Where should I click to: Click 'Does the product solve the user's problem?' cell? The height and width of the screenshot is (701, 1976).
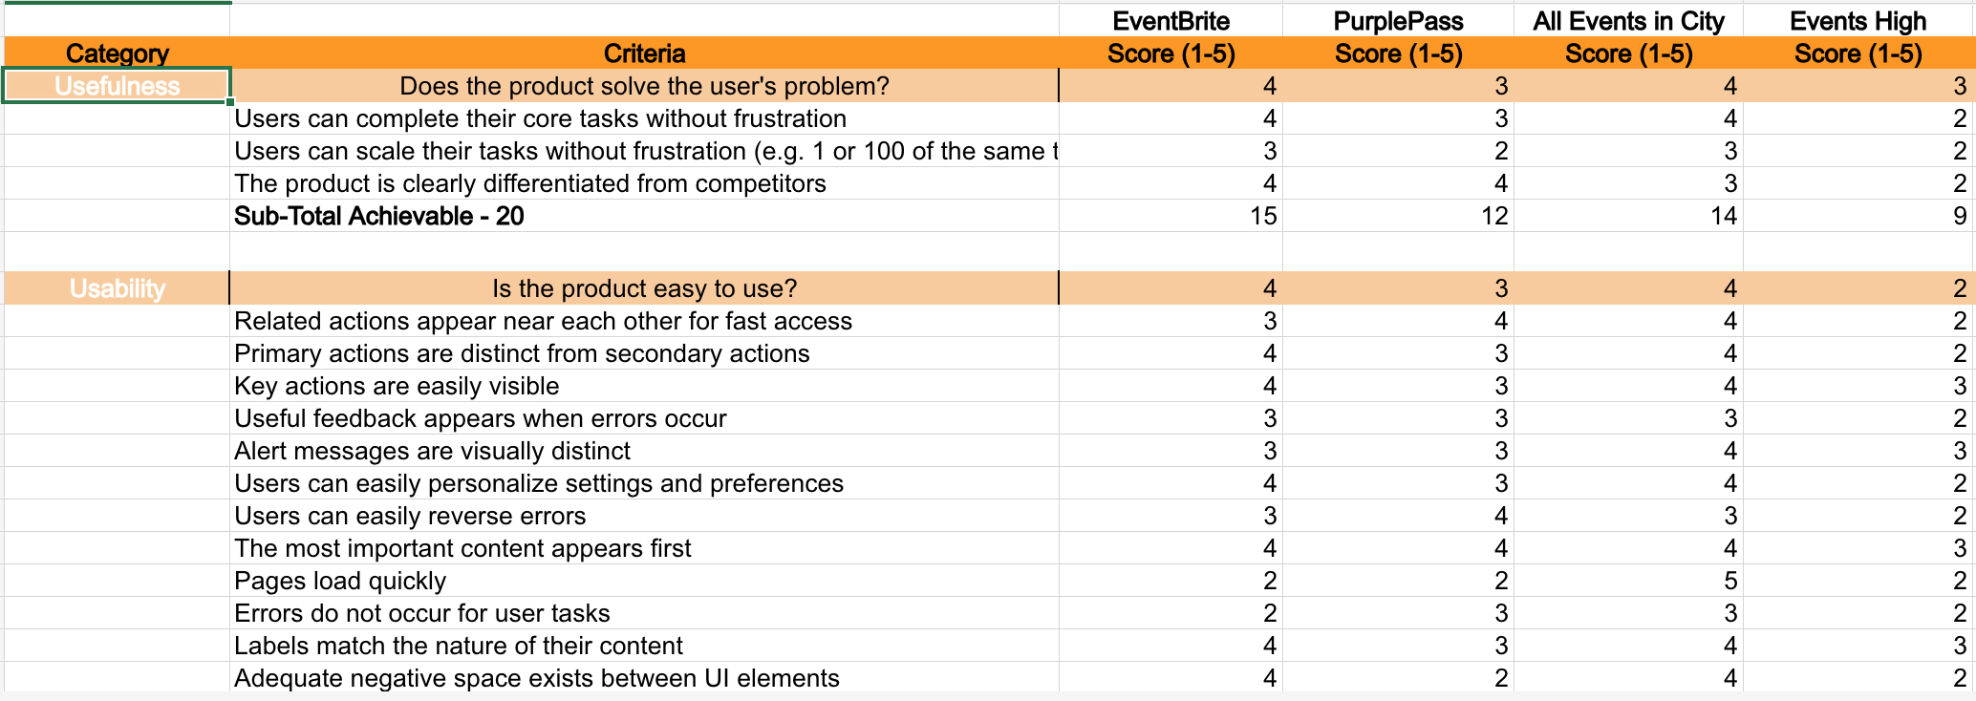644,86
